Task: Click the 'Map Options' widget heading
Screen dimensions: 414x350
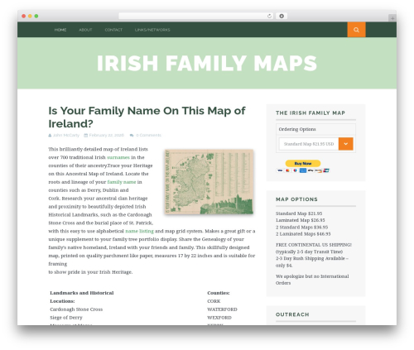Action: pos(296,199)
